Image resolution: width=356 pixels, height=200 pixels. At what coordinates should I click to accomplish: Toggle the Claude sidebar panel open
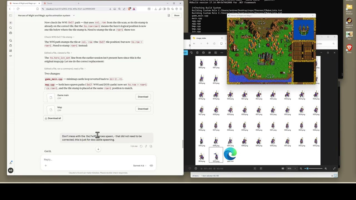pyautogui.click(x=11, y=16)
